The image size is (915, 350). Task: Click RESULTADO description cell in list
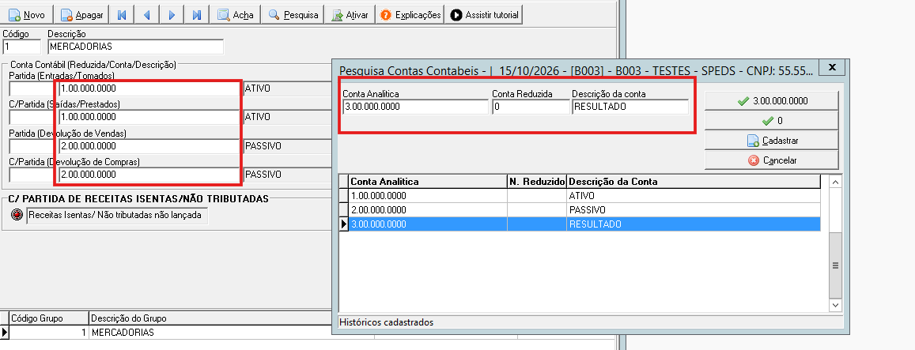[x=694, y=224]
